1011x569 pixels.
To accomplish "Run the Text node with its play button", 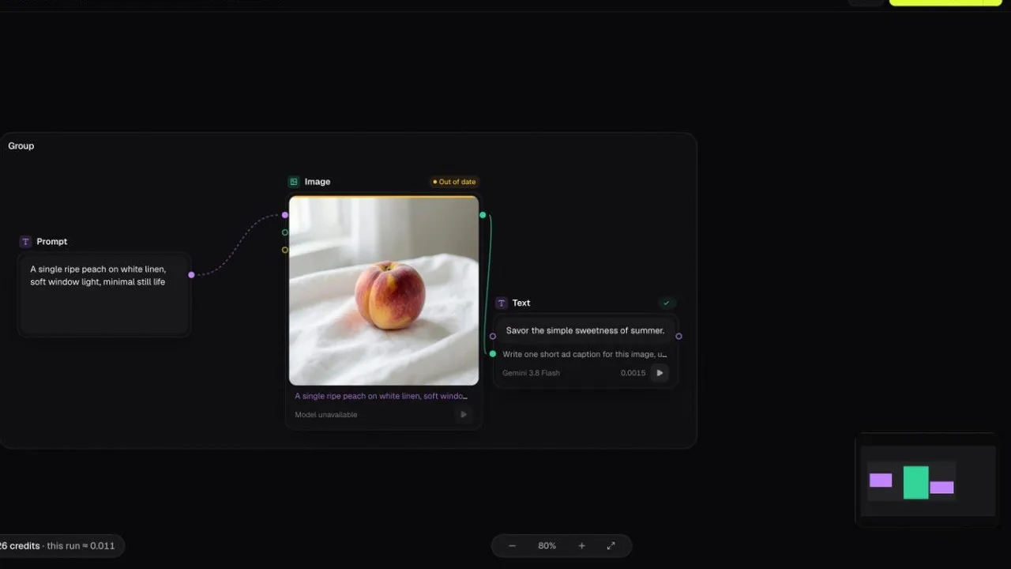I will tap(660, 373).
